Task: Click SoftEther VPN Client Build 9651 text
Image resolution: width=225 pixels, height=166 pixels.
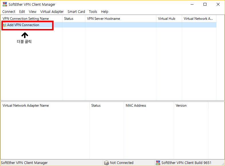Action: [x=186, y=163]
